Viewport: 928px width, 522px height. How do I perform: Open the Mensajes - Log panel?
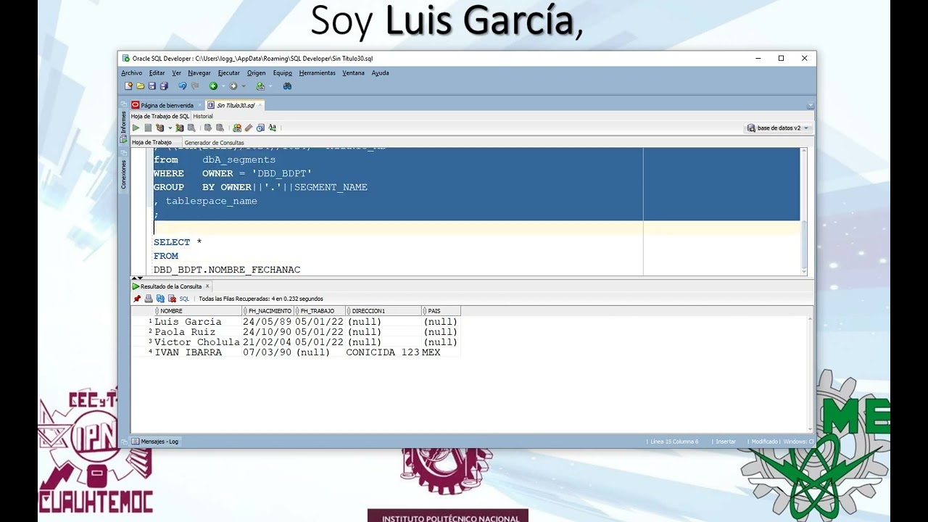tap(154, 442)
